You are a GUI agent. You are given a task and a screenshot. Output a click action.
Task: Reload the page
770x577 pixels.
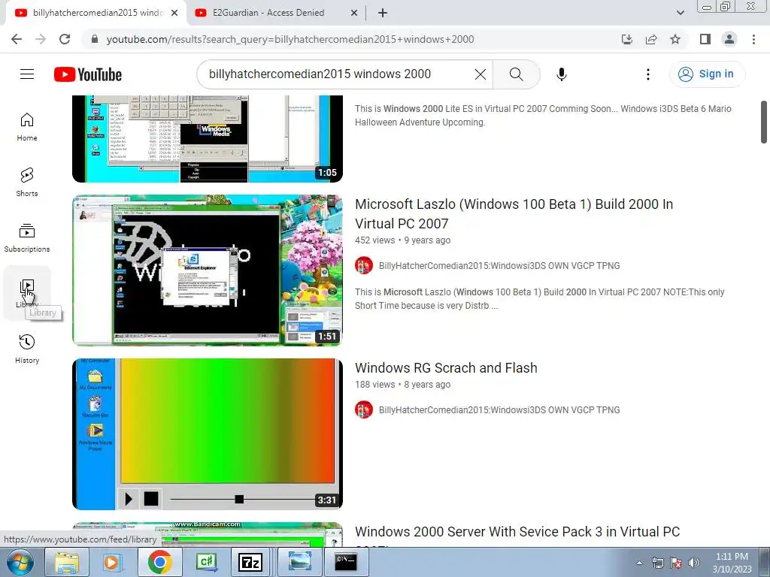tap(65, 39)
